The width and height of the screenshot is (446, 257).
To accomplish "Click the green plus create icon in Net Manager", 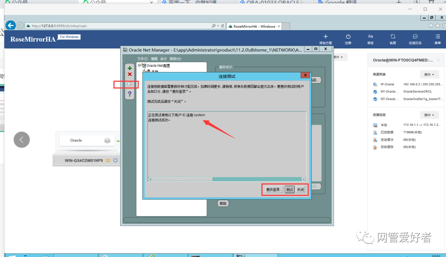I will [x=130, y=68].
